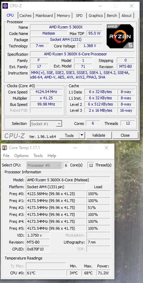This screenshot has height=283, width=143.
Task: Select the Memory tab in CPU-Z
Action: 63,16
